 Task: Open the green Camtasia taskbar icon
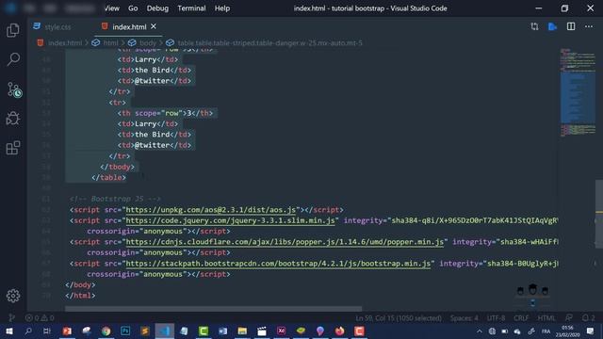click(204, 331)
